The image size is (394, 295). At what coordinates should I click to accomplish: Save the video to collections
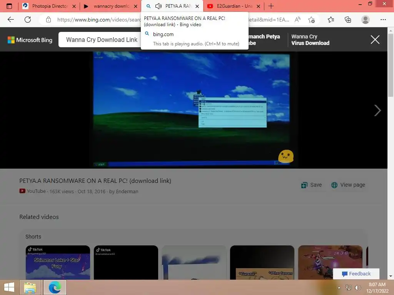click(x=312, y=185)
